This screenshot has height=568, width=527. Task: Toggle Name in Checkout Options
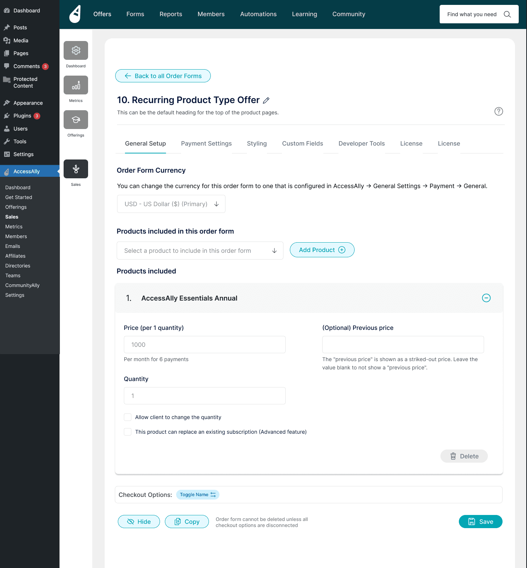198,495
